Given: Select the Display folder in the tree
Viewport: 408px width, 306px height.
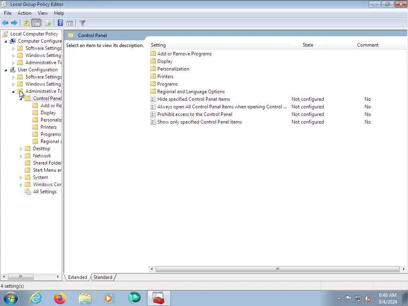Looking at the screenshot, I should tap(48, 113).
